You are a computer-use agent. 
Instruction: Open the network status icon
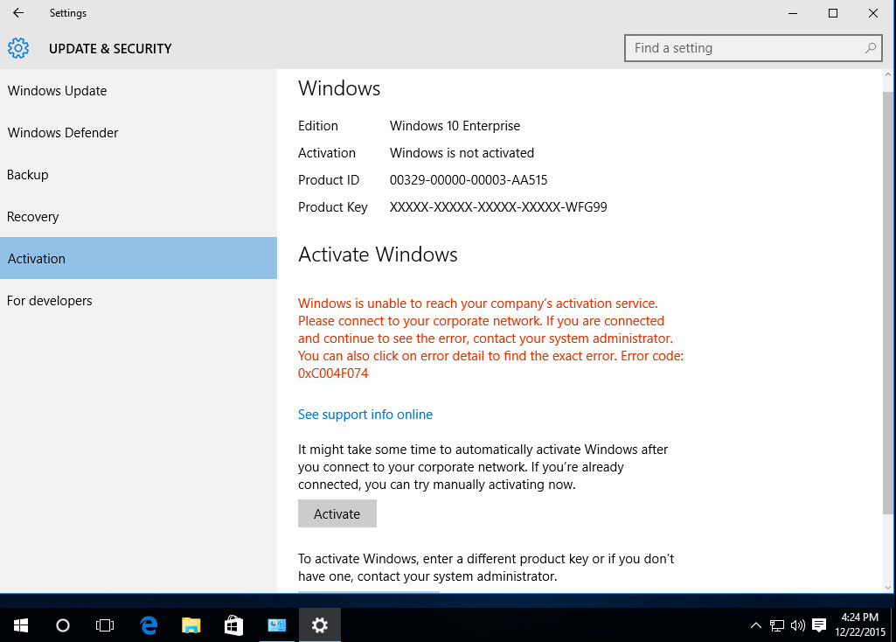click(776, 625)
